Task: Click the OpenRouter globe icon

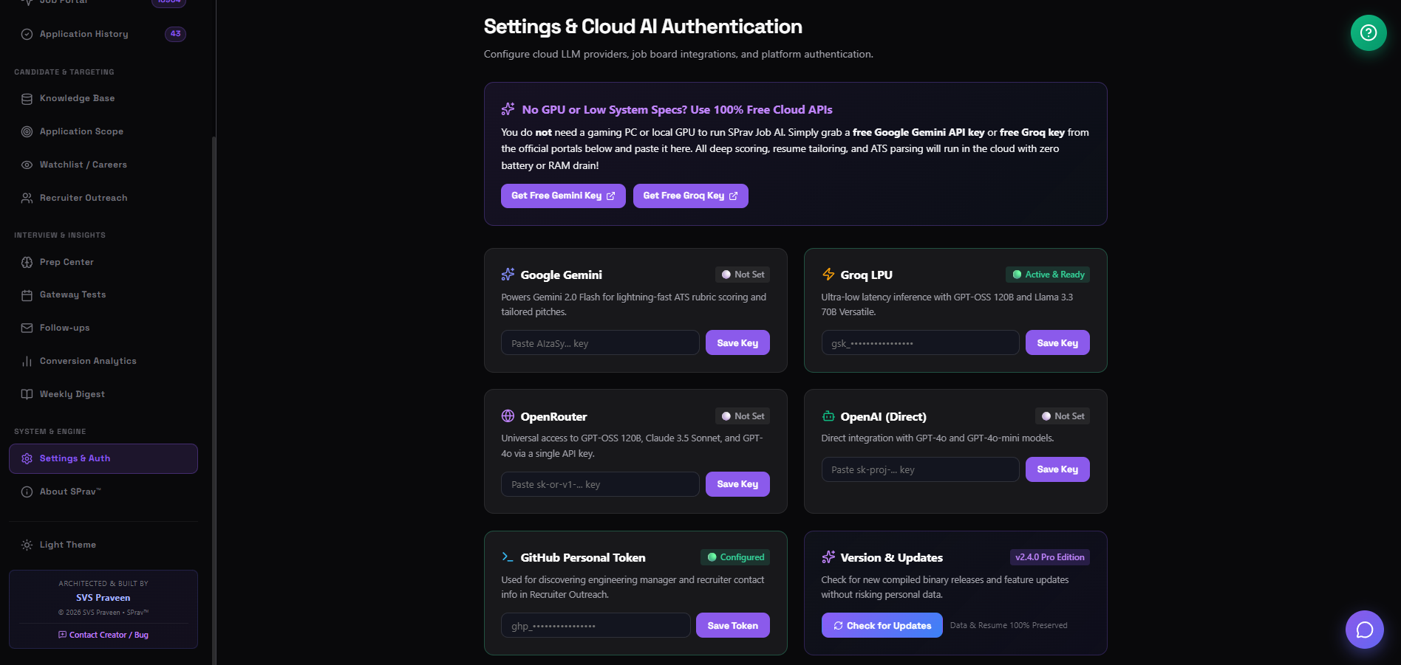Action: coord(508,416)
